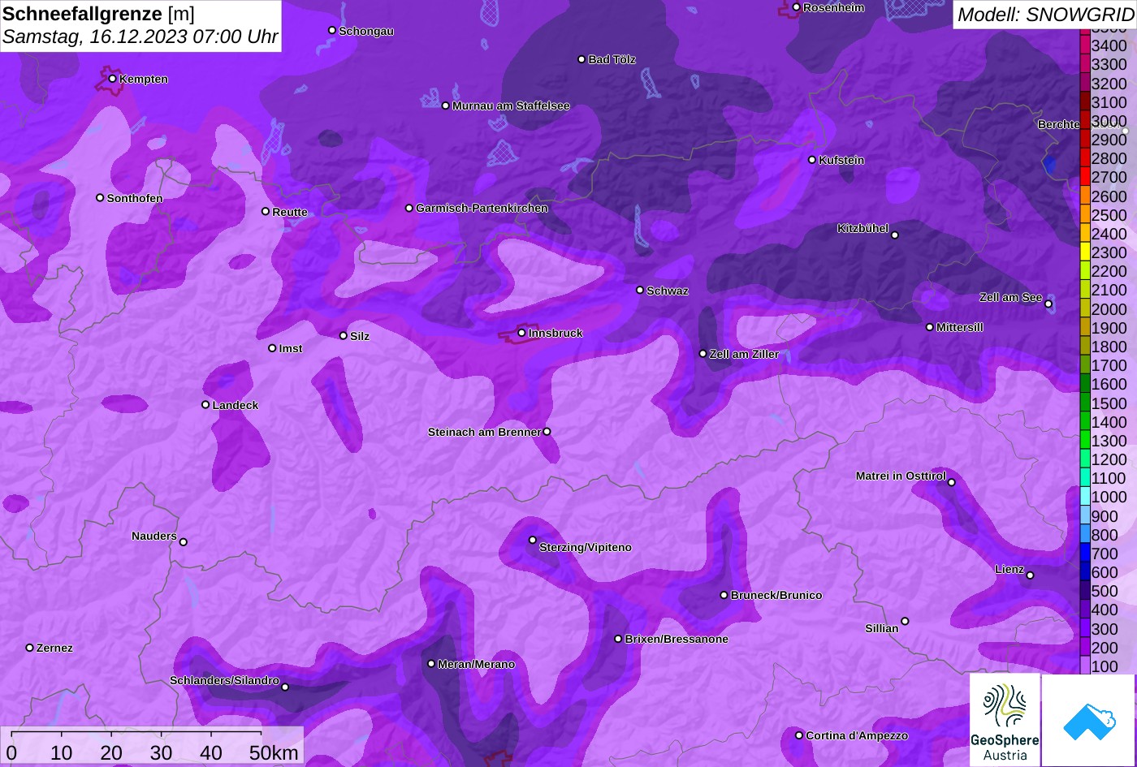Click the "Reutte" town label
Image resolution: width=1137 pixels, height=767 pixels.
(290, 212)
